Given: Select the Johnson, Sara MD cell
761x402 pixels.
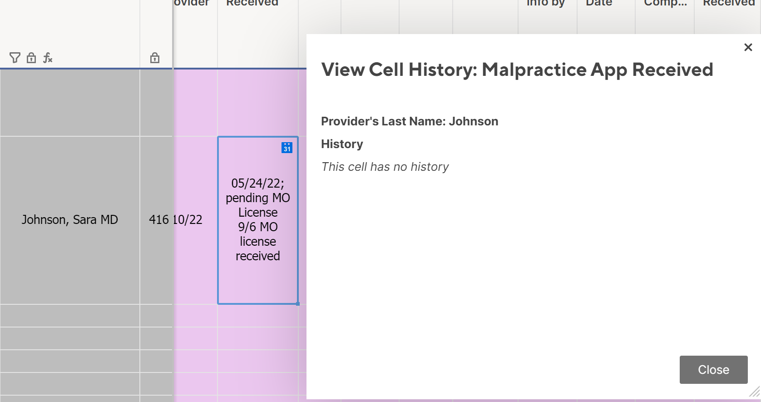Looking at the screenshot, I should 70,220.
